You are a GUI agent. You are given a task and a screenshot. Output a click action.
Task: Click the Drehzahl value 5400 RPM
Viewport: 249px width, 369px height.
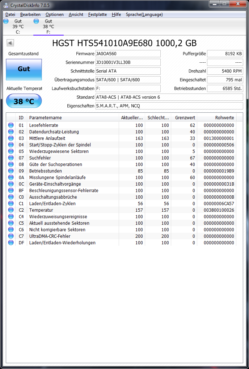[x=225, y=71]
